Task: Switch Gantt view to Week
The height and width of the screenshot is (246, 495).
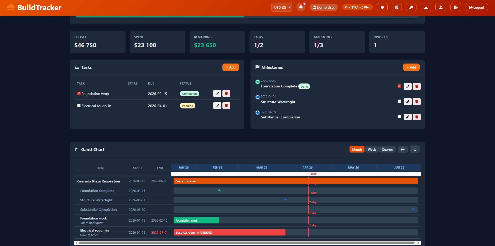Action: point(372,149)
